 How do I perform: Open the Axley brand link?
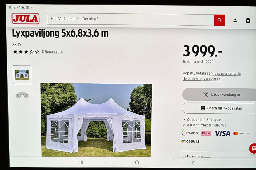17,44
